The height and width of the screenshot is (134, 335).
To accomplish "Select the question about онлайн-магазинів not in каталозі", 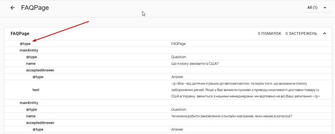I will tap(232, 116).
